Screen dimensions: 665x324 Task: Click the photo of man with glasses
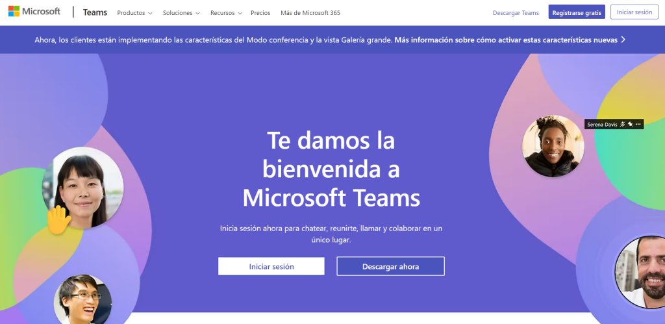tap(83, 299)
